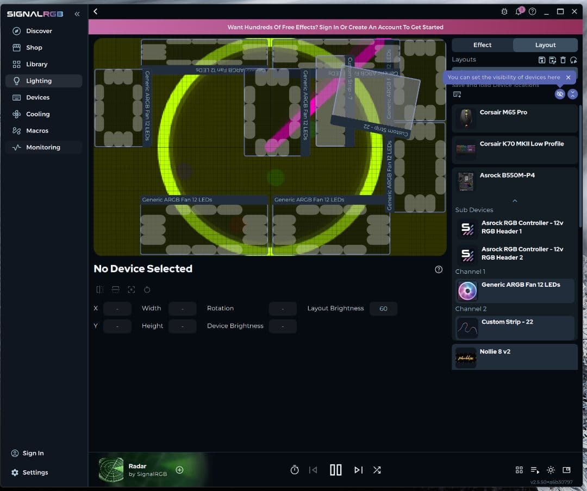The image size is (587, 491).
Task: Click the Device Brightness field
Action: click(283, 326)
